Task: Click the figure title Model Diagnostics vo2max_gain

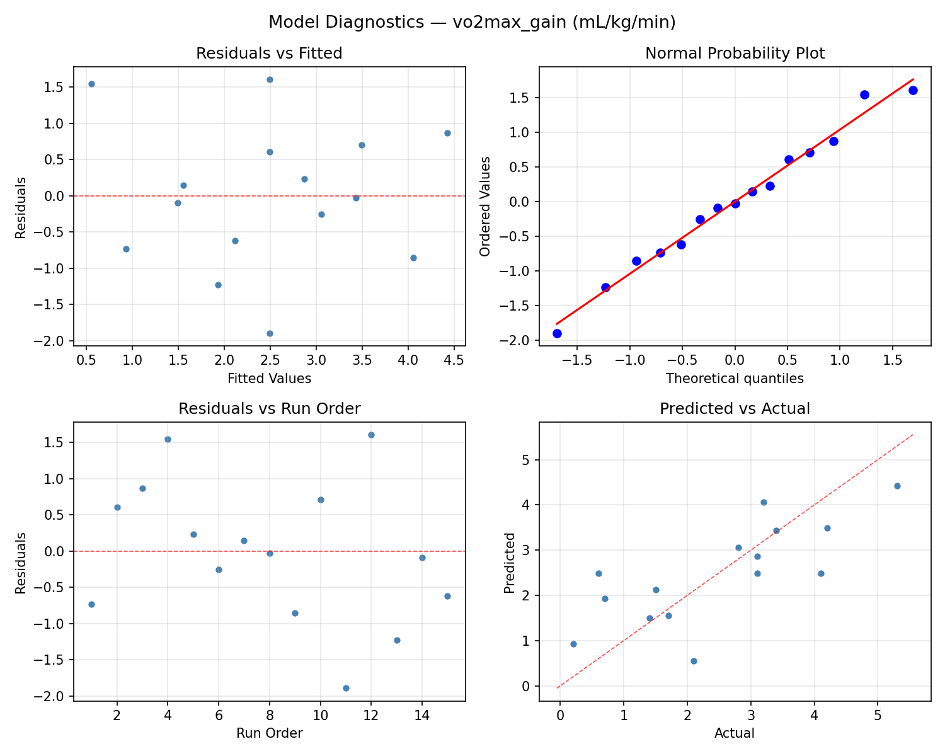Action: [471, 21]
